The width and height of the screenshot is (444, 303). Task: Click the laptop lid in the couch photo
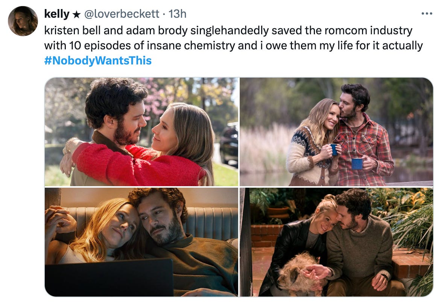tap(109, 278)
